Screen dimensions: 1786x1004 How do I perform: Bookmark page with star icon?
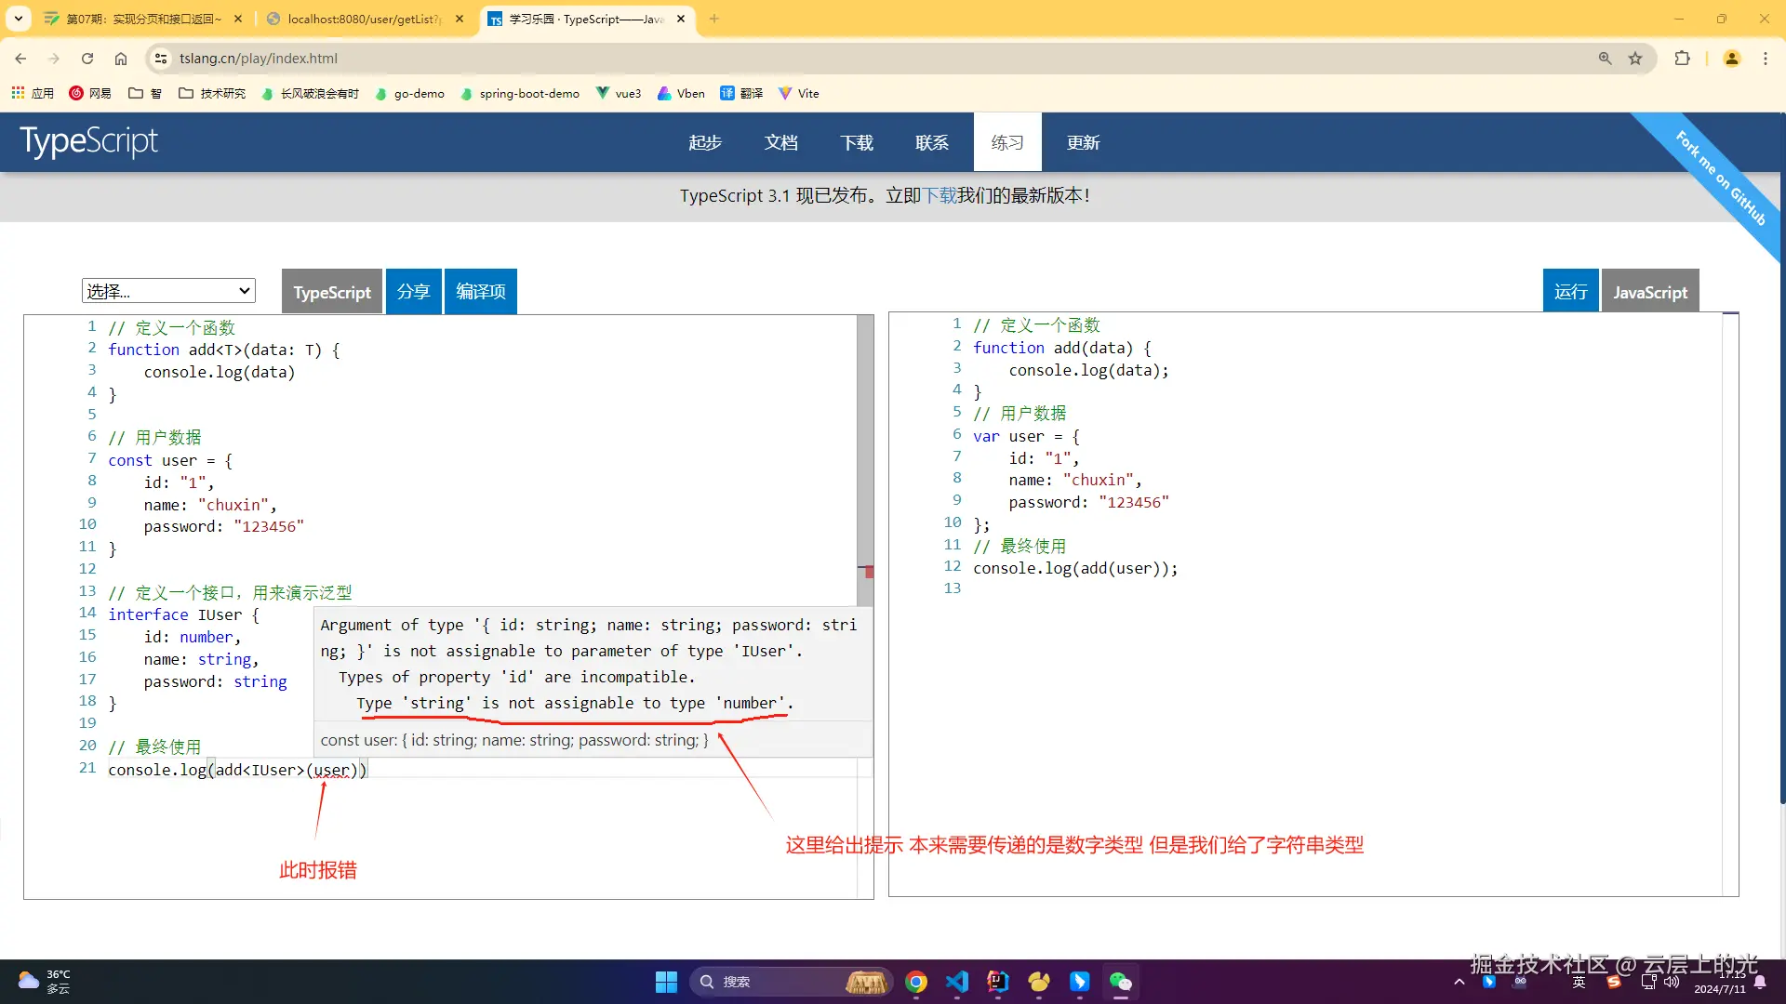[x=1635, y=59]
